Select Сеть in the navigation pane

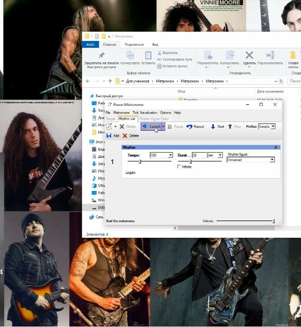pyautogui.click(x=100, y=217)
